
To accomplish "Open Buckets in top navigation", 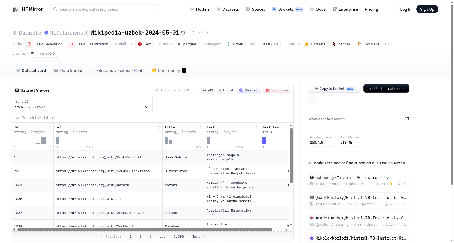I will pos(287,9).
